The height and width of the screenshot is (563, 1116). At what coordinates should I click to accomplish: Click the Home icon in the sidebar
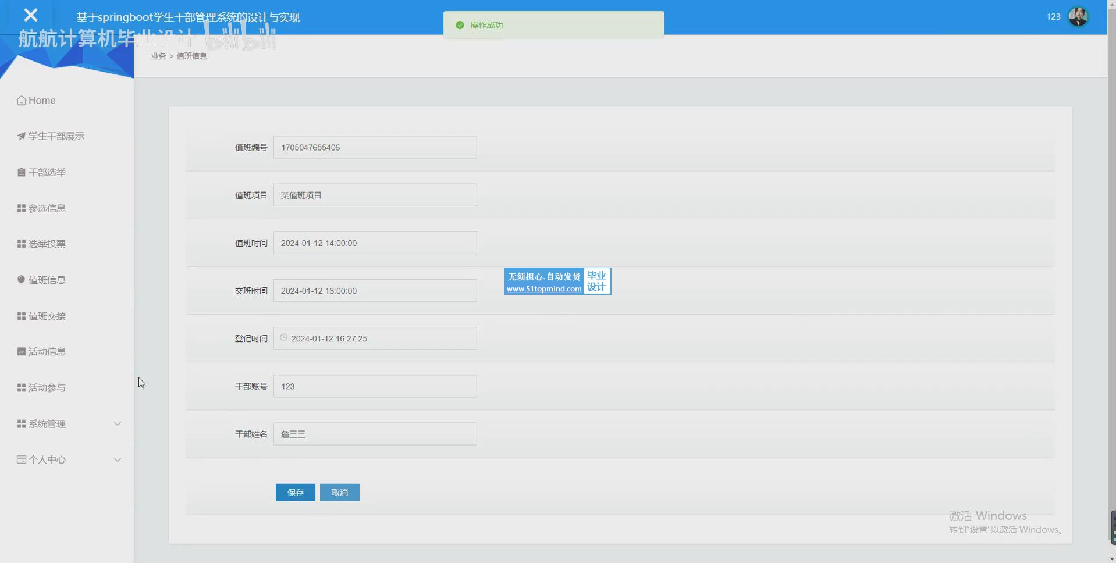pyautogui.click(x=22, y=101)
